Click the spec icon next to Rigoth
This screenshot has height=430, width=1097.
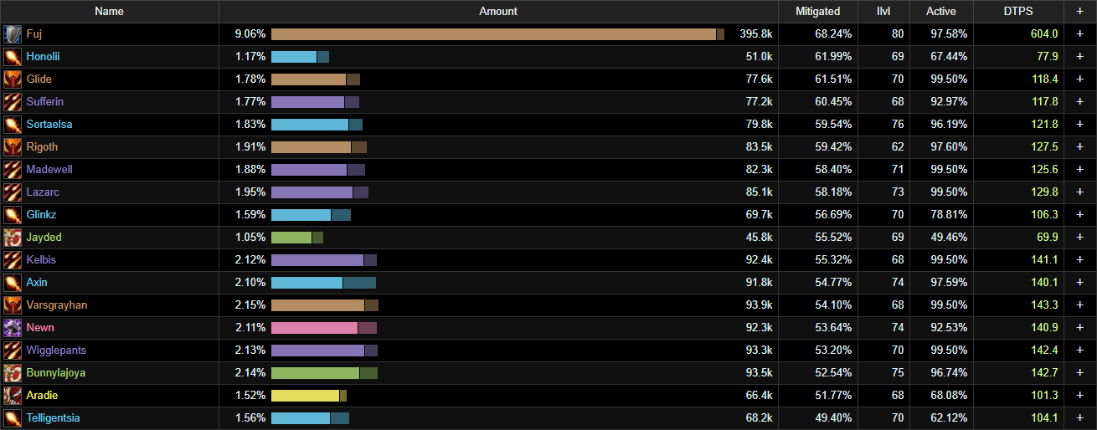pos(13,147)
